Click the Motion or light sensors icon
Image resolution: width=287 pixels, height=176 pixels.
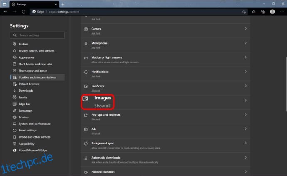86,58
